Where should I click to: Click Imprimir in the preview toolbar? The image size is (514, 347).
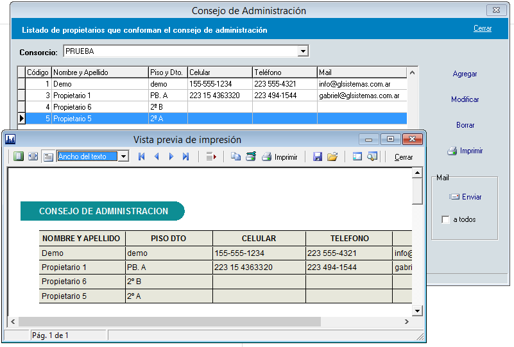[x=280, y=157]
